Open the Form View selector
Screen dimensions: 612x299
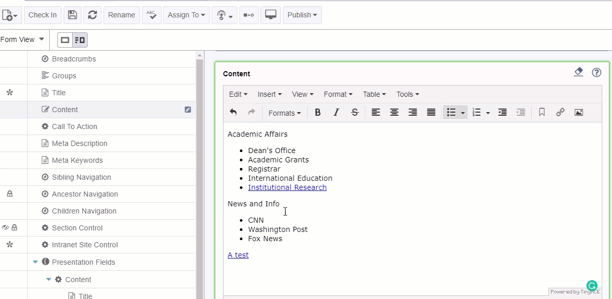click(x=22, y=39)
